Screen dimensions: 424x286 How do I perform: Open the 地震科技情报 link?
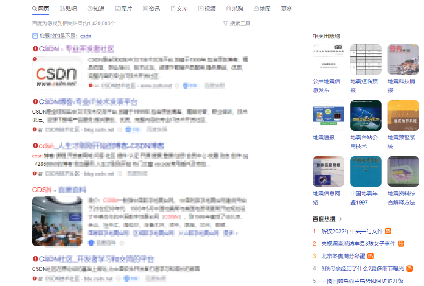(401, 86)
